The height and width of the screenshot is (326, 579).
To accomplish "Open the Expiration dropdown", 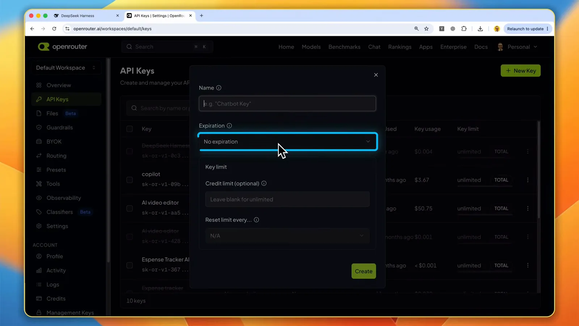I will (x=287, y=142).
